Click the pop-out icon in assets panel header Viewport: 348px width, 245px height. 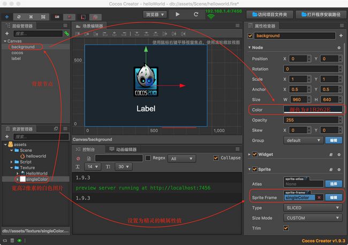(56, 129)
